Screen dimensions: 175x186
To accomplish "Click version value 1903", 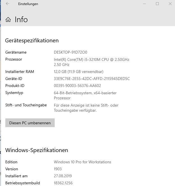I will tap(57, 169).
